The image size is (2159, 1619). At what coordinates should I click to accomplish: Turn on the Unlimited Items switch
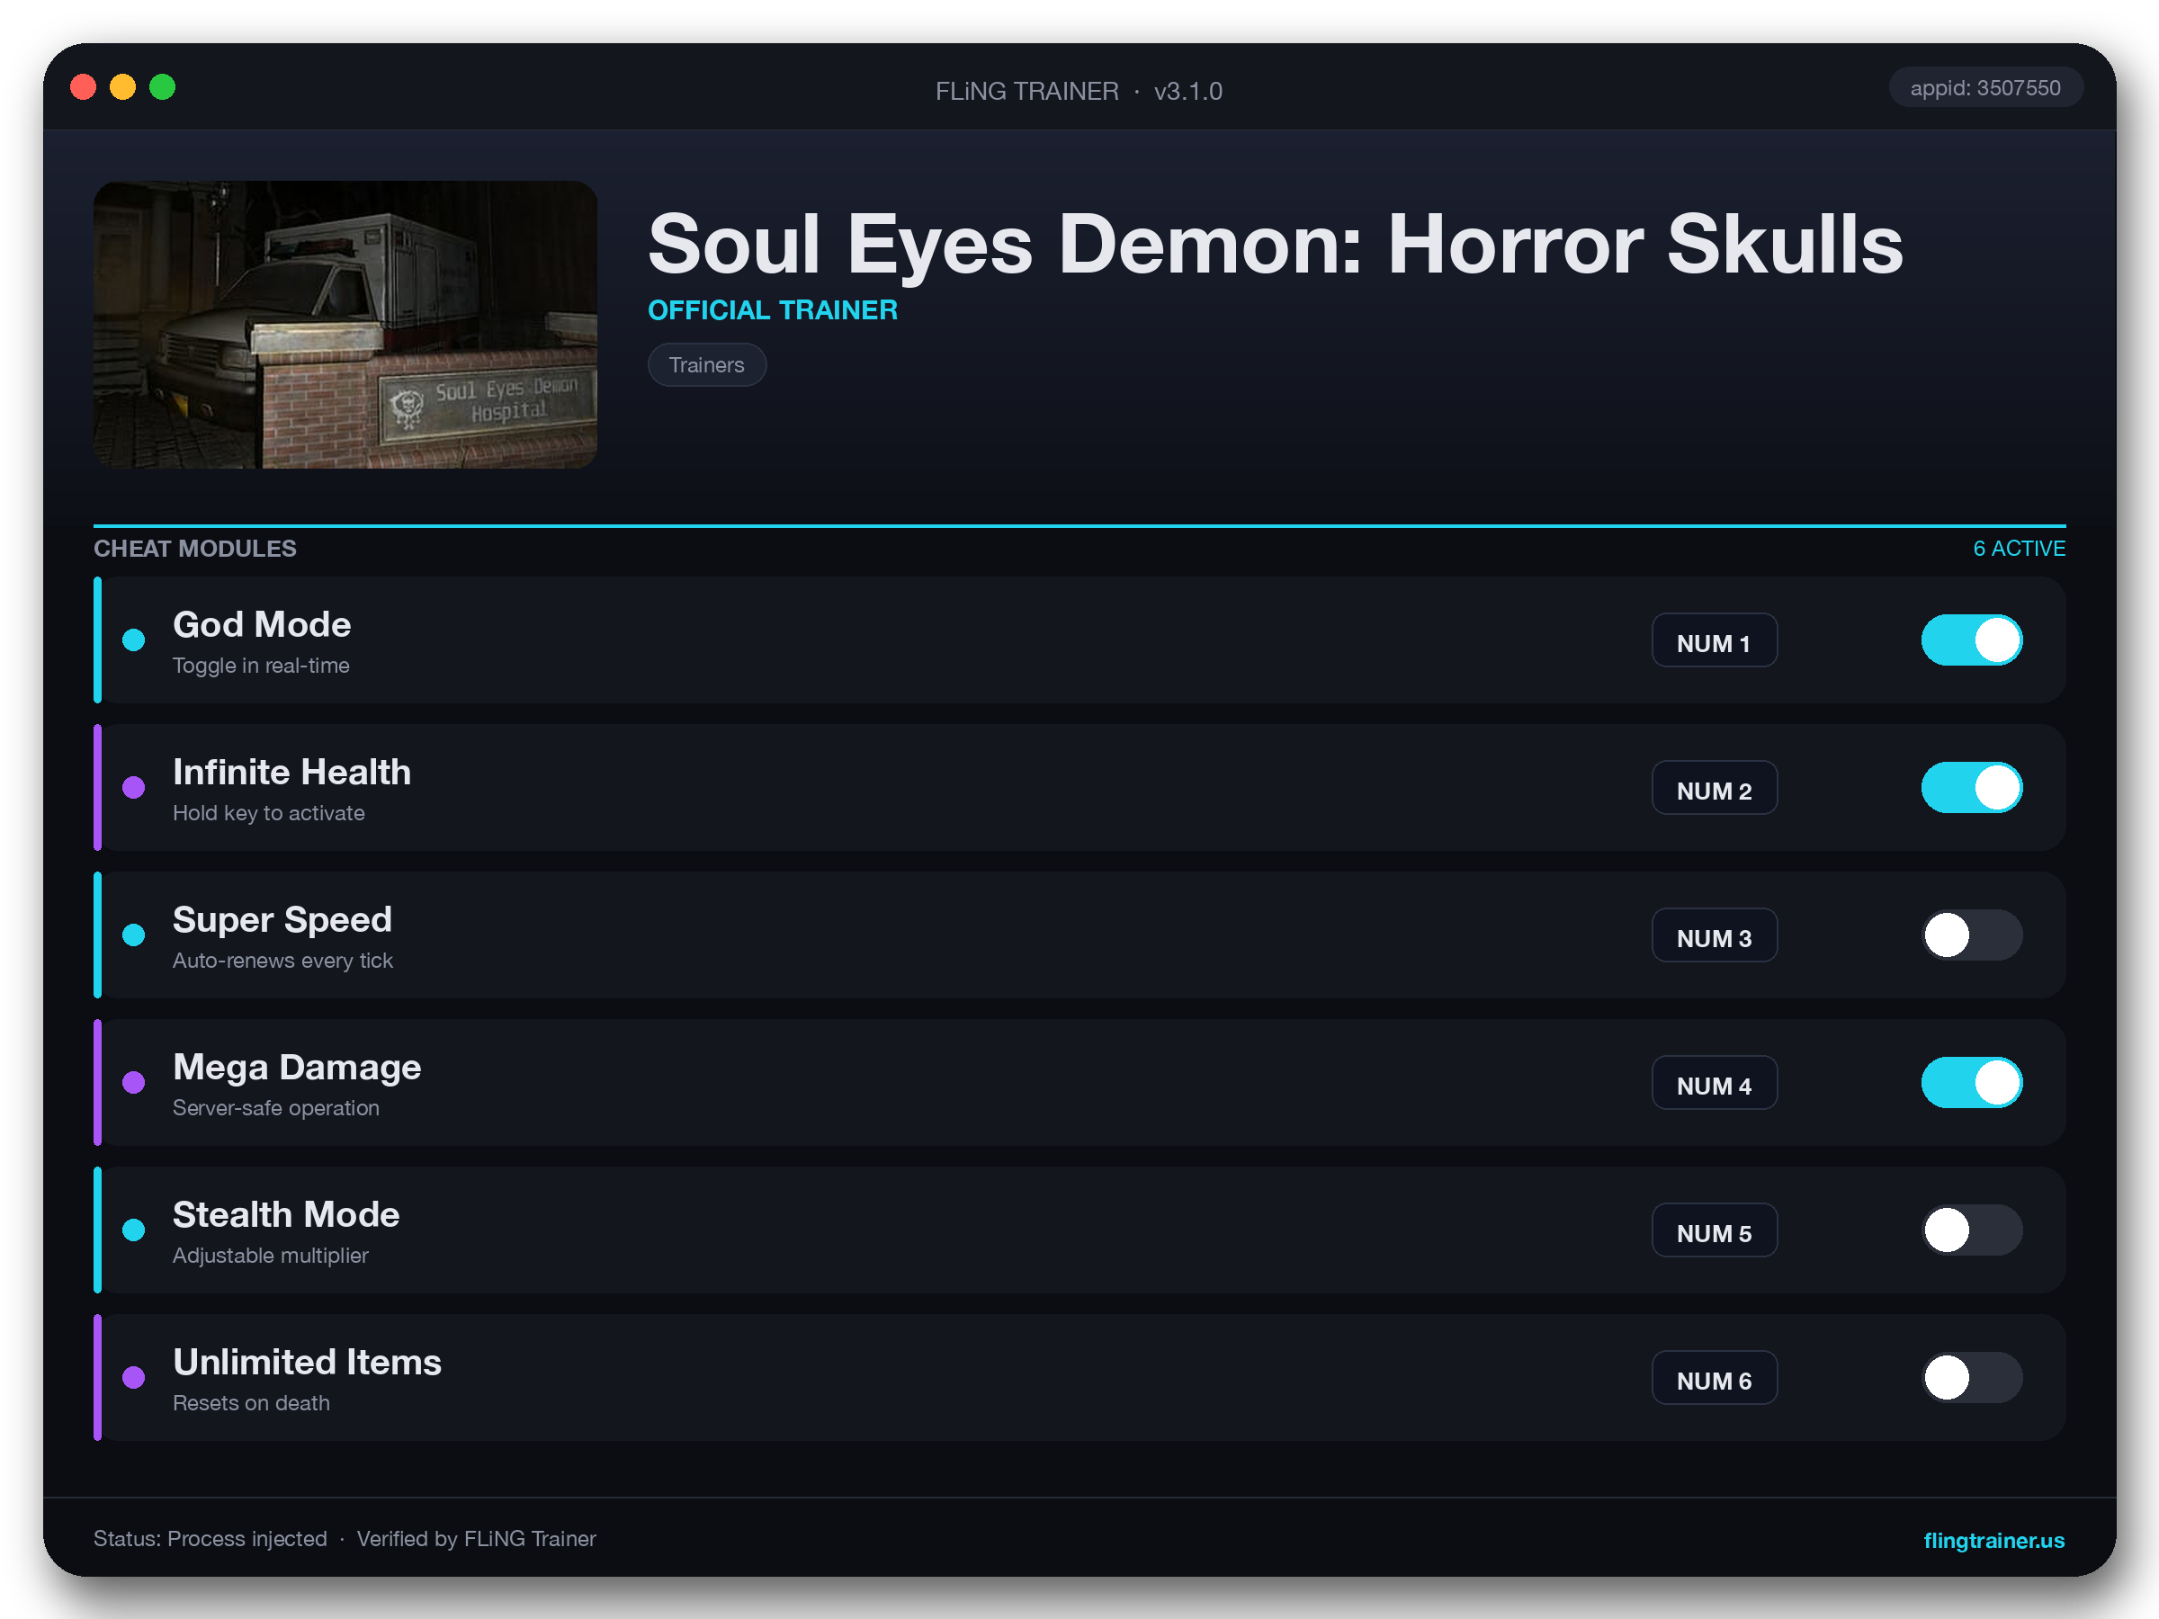(x=1972, y=1377)
